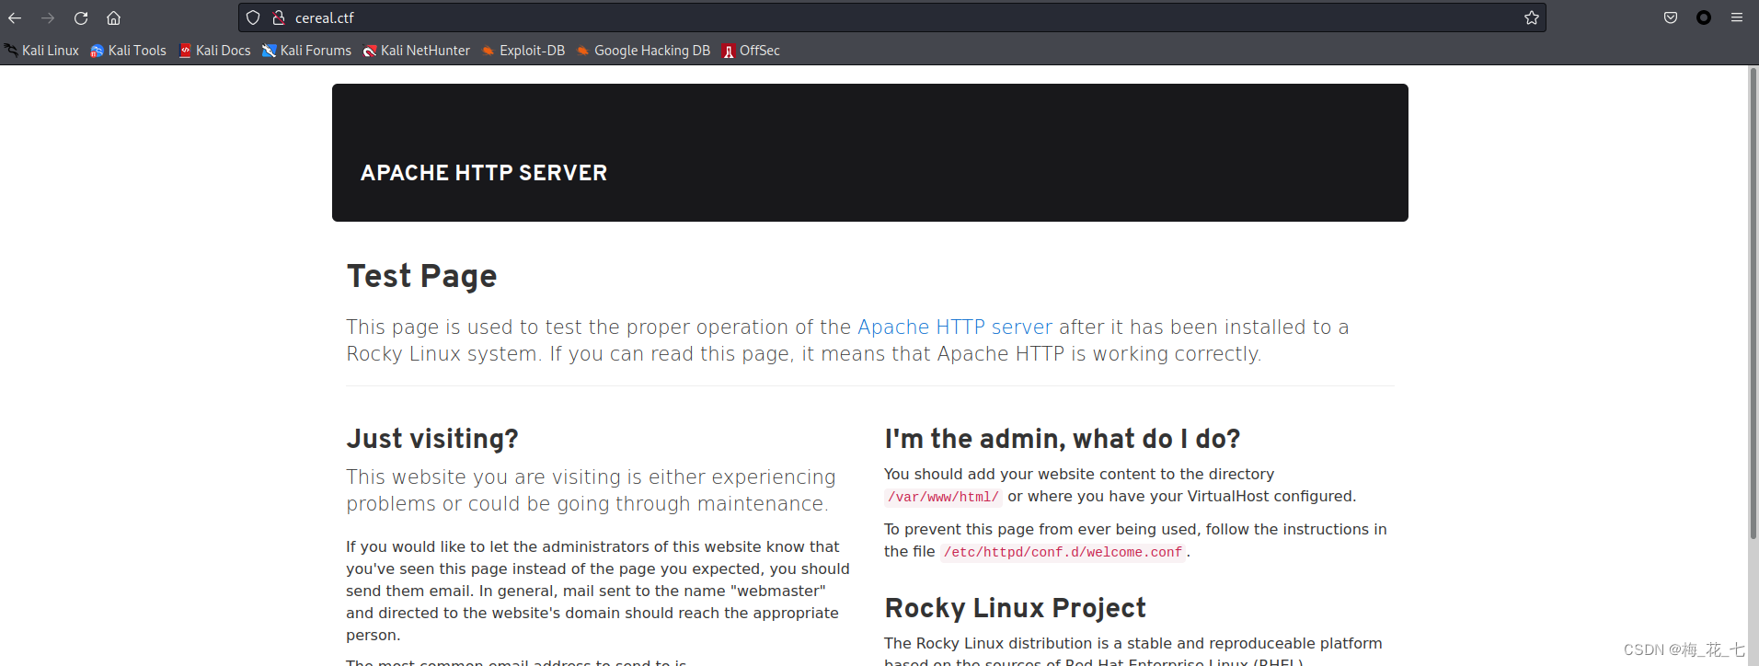Click the cereal.ctf address bar
1759x666 pixels.
(892, 17)
